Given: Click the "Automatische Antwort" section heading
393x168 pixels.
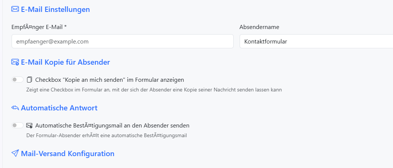Looking at the screenshot, I should pos(59,108).
